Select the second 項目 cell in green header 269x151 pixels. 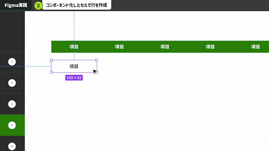point(119,47)
